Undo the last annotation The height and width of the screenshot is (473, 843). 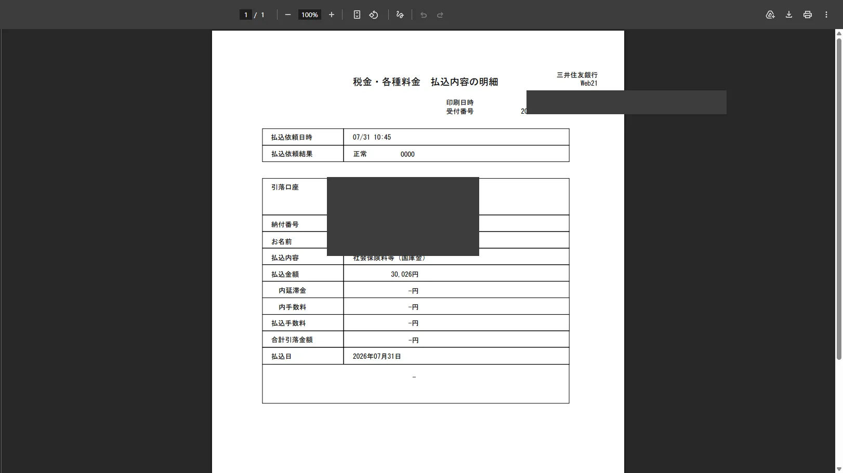coord(424,15)
